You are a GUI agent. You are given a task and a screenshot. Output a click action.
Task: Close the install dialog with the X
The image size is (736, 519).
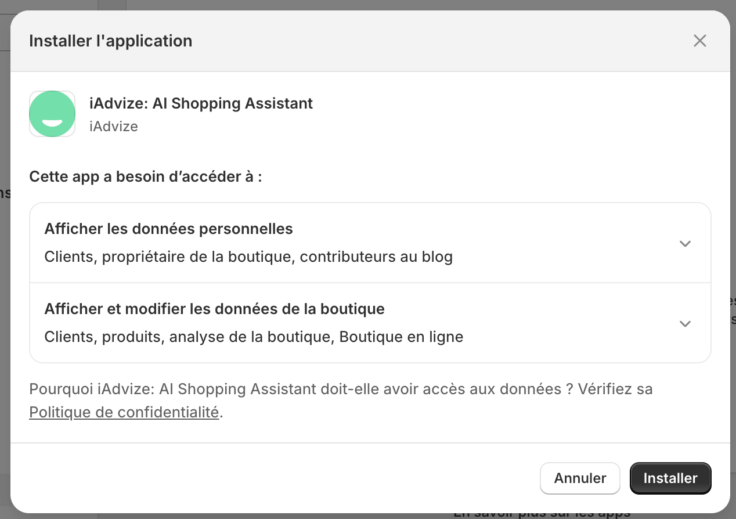click(699, 41)
